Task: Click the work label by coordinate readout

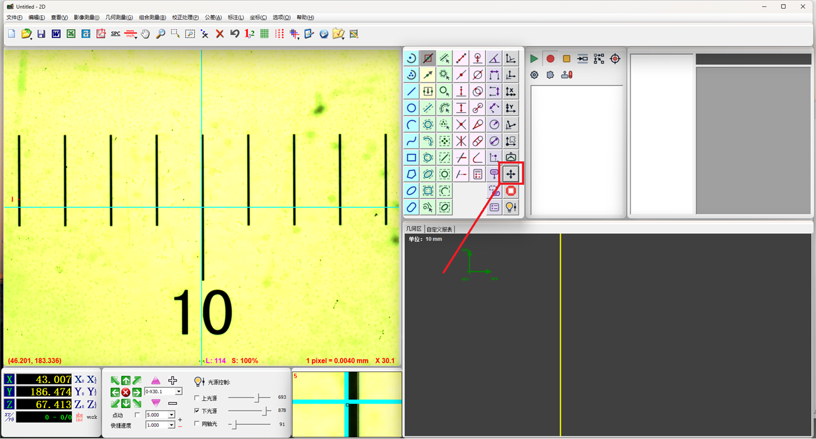Action: click(92, 417)
